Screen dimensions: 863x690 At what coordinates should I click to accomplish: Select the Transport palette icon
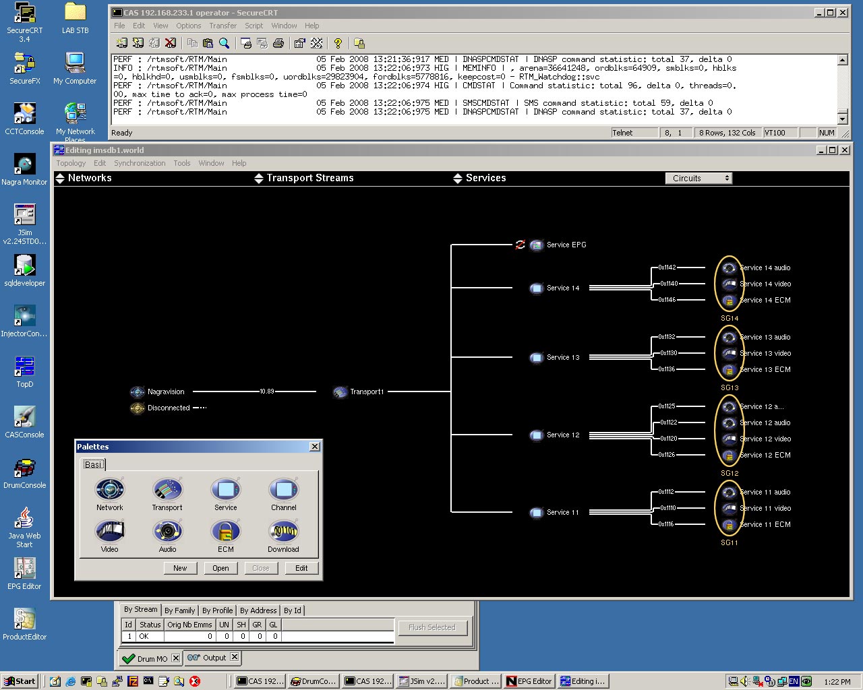point(167,490)
